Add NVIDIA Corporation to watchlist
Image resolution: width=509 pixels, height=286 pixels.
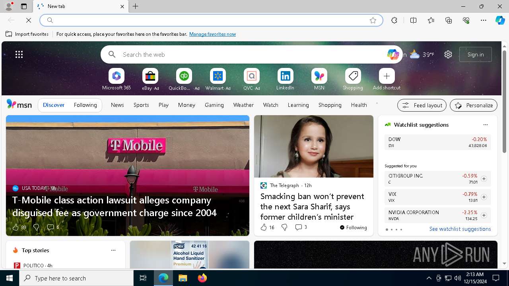484,215
